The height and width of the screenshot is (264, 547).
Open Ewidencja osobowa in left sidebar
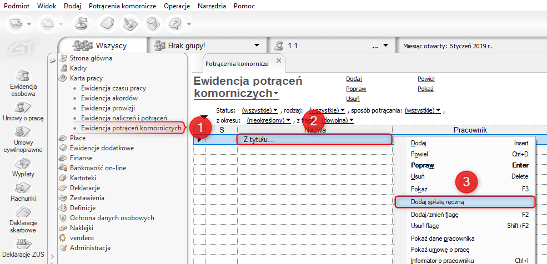pyautogui.click(x=23, y=84)
